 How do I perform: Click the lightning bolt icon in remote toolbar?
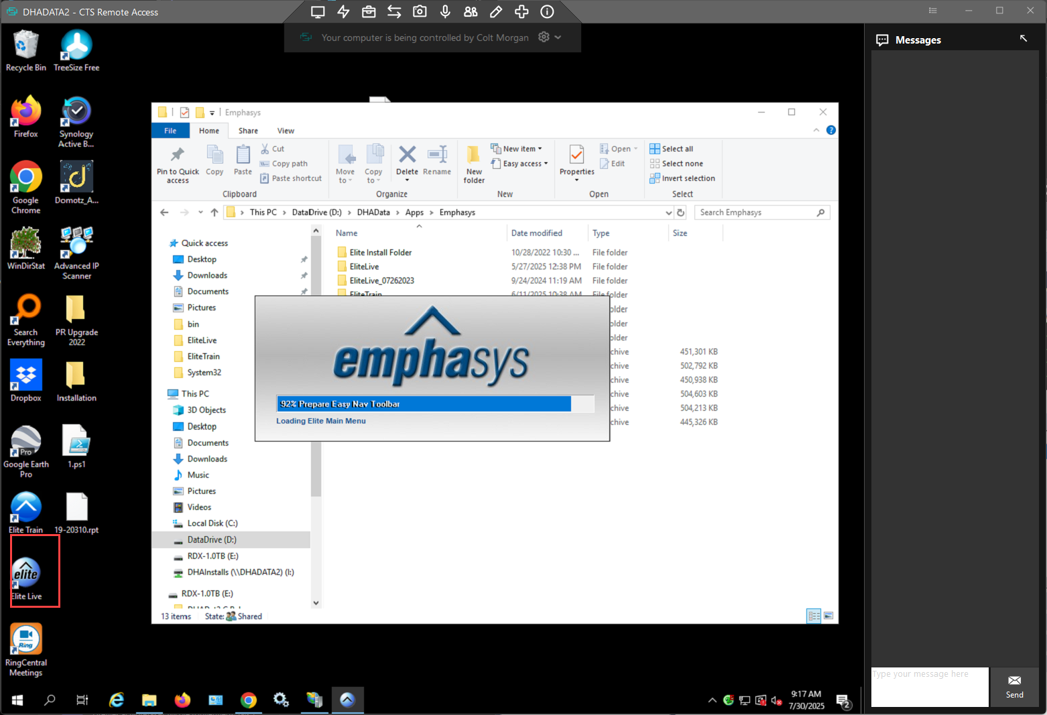tap(343, 11)
